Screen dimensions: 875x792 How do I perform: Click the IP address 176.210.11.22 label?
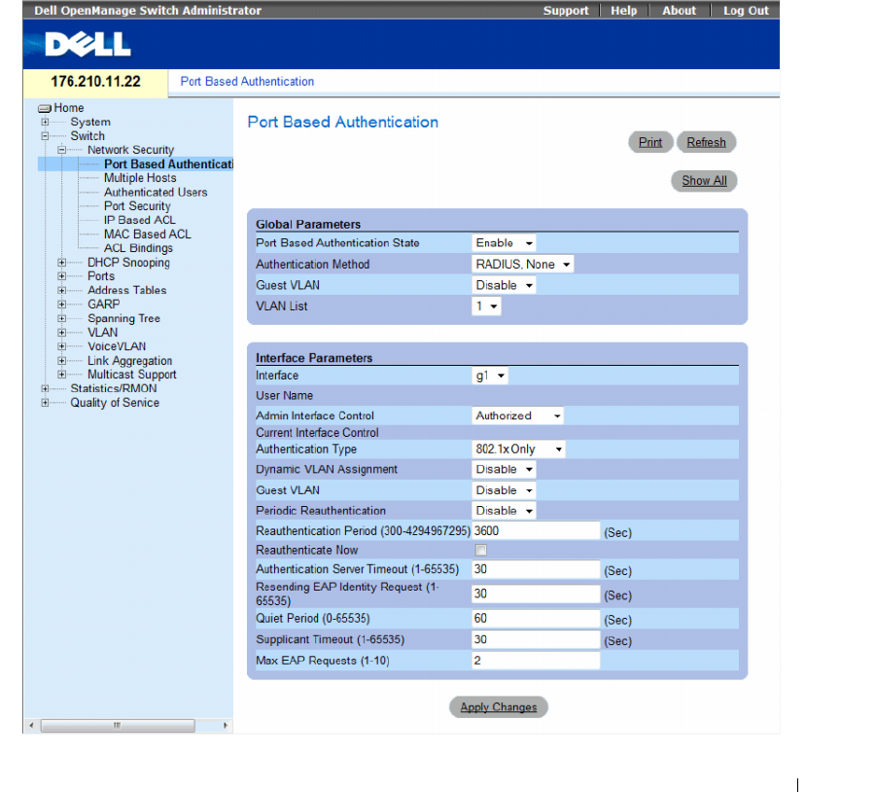(95, 82)
